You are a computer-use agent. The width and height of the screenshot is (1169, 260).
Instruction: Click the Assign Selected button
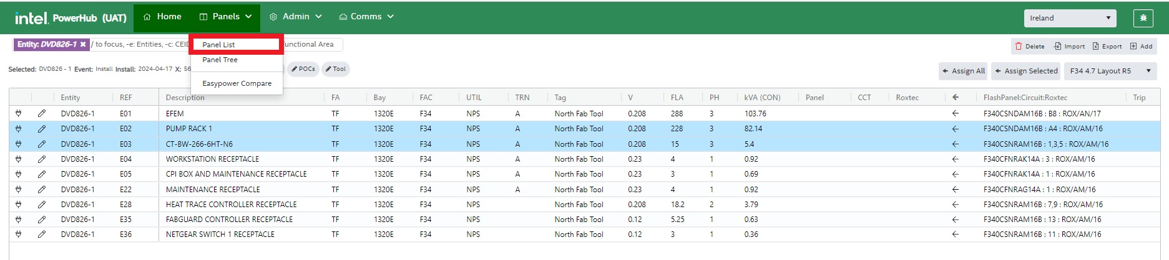pos(1026,71)
